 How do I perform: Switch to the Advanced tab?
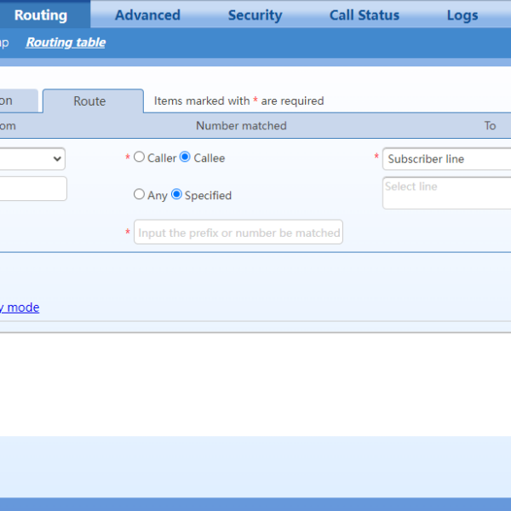click(x=147, y=15)
